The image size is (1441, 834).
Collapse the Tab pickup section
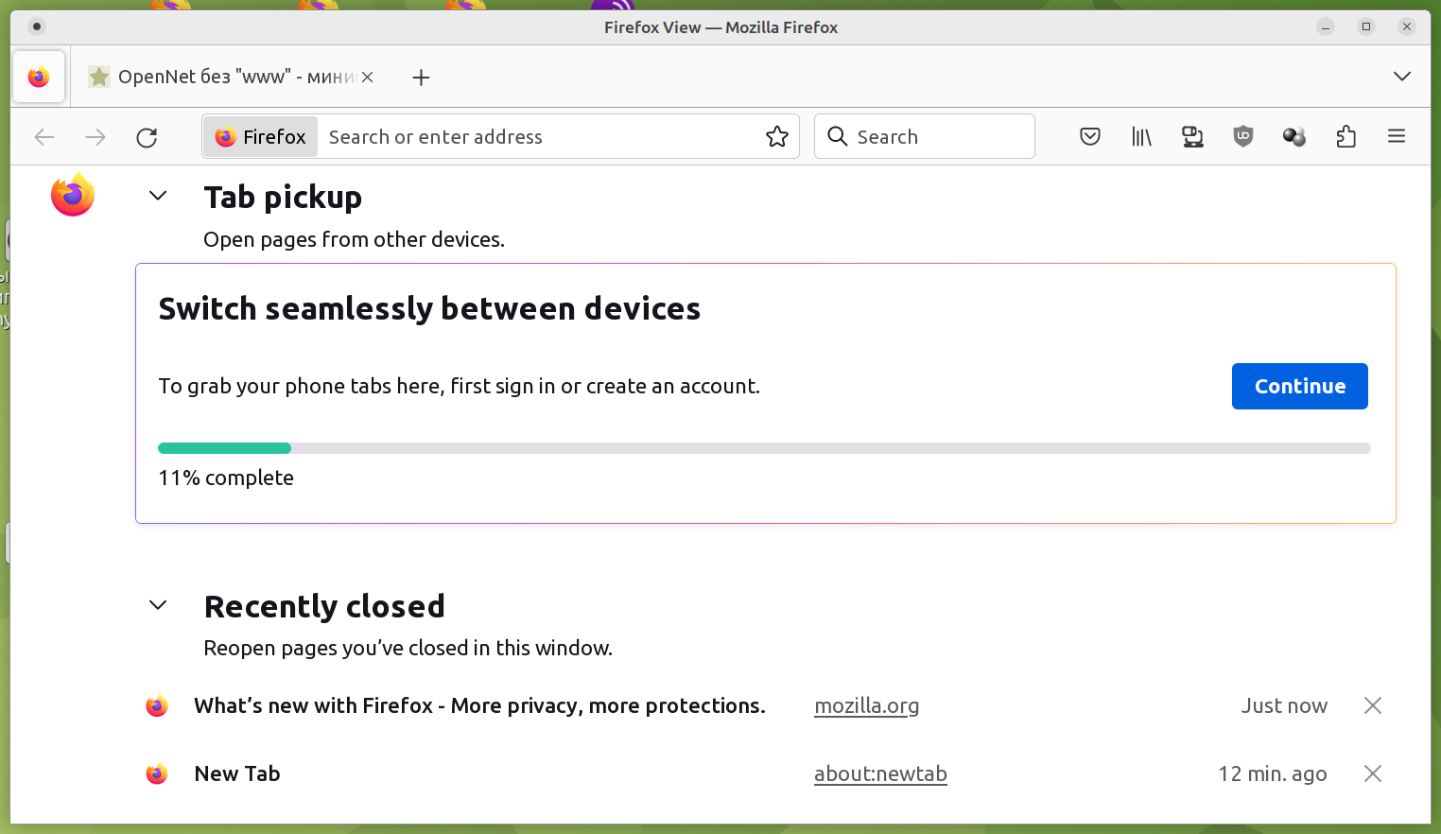[158, 196]
